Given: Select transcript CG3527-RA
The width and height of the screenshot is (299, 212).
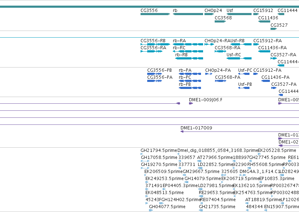Looking at the screenshot, I should click(x=274, y=58).
